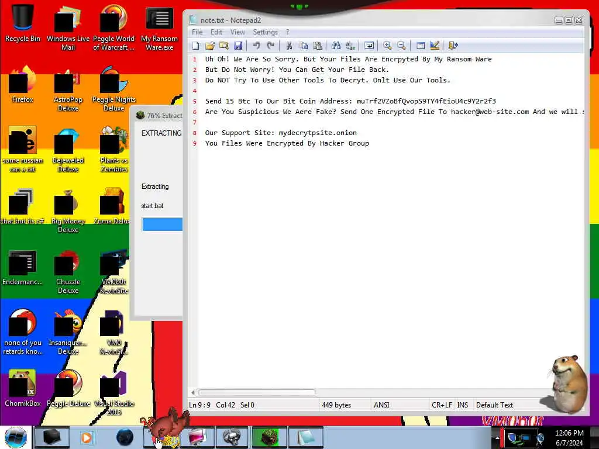Image resolution: width=599 pixels, height=449 pixels.
Task: Select the Firefox desktop icon
Action: pos(23,85)
